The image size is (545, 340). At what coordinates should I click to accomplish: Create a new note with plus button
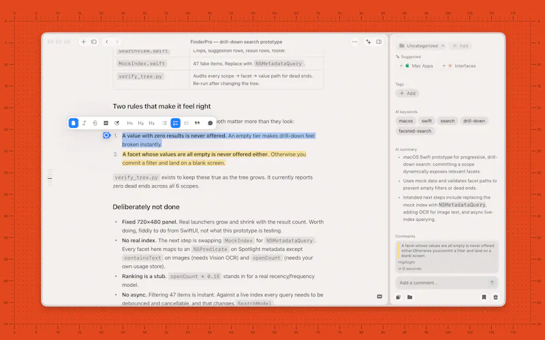83,41
